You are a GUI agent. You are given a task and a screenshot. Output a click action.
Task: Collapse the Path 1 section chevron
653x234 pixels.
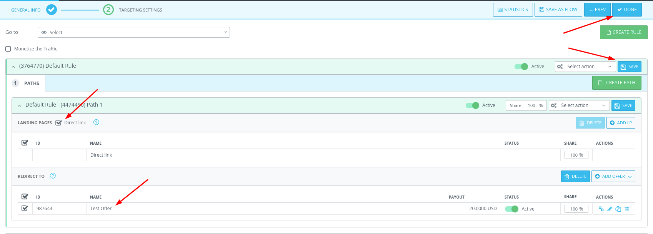19,105
